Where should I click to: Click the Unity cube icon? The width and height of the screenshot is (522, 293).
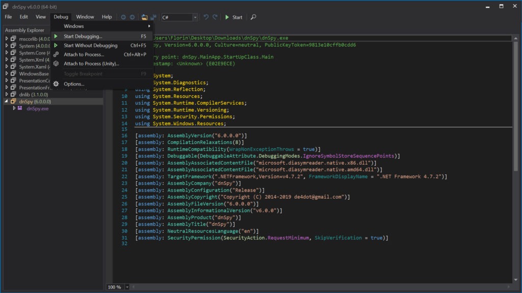(56, 63)
